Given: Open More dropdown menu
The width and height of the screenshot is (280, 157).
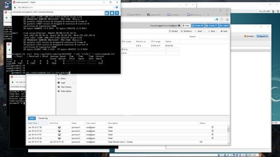Looking at the screenshot, I should [x=213, y=31].
